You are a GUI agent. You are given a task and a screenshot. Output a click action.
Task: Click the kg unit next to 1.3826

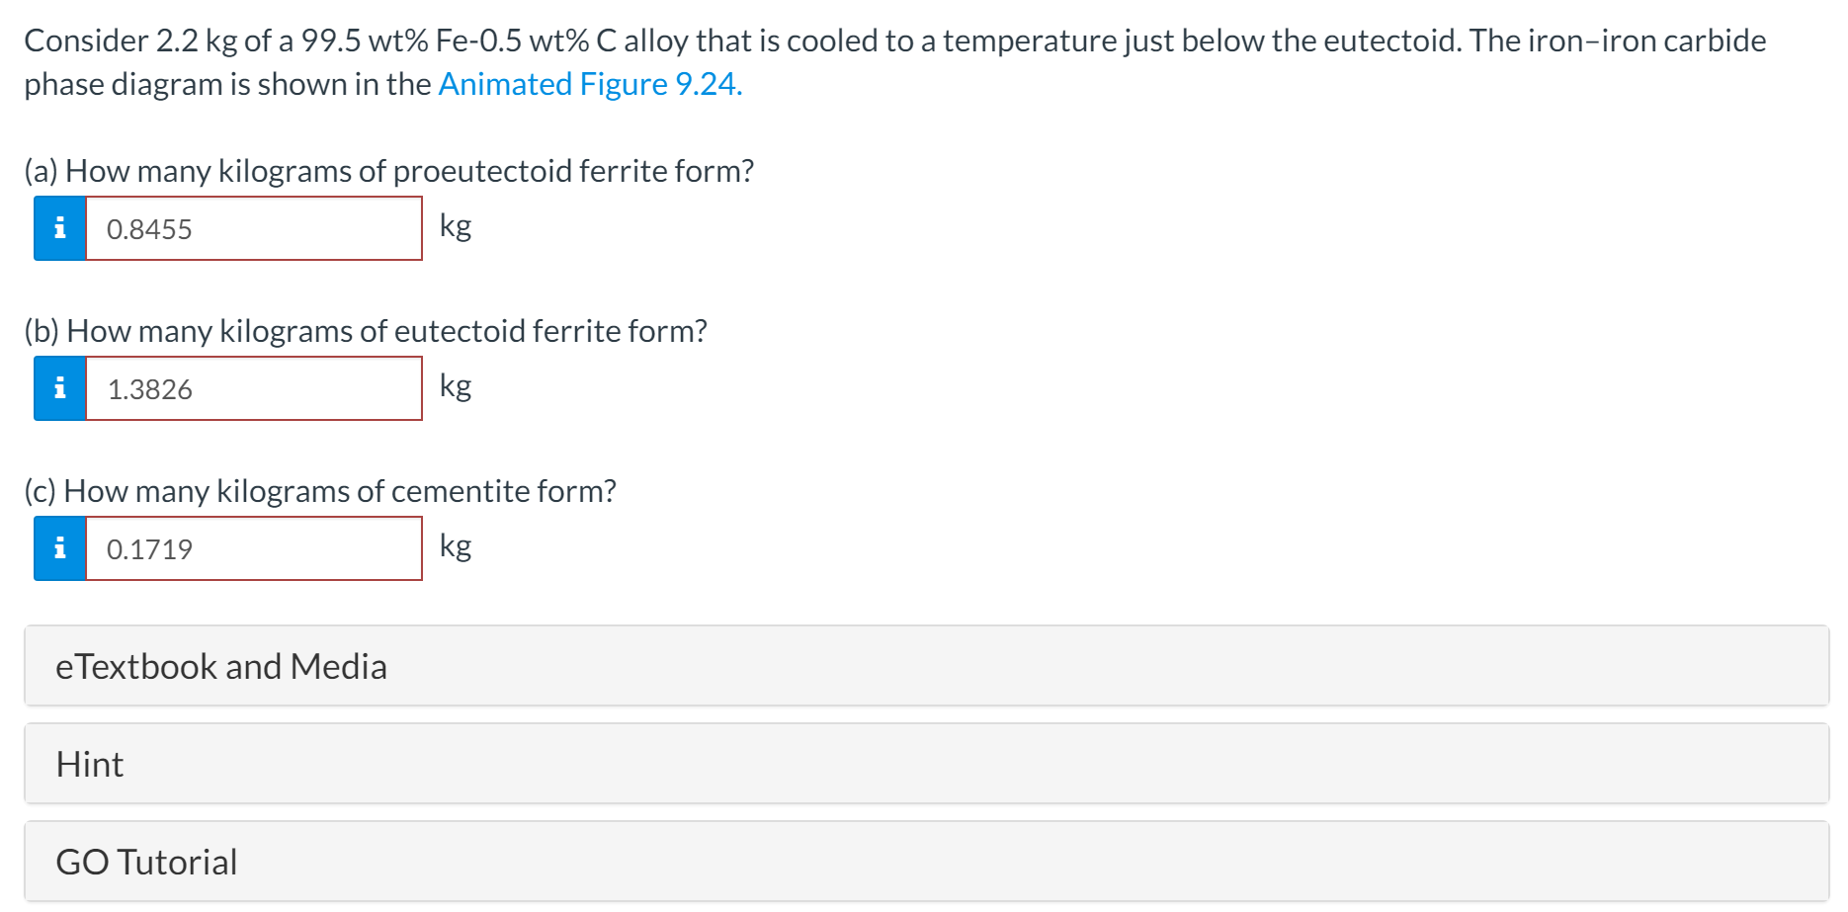[x=456, y=385]
